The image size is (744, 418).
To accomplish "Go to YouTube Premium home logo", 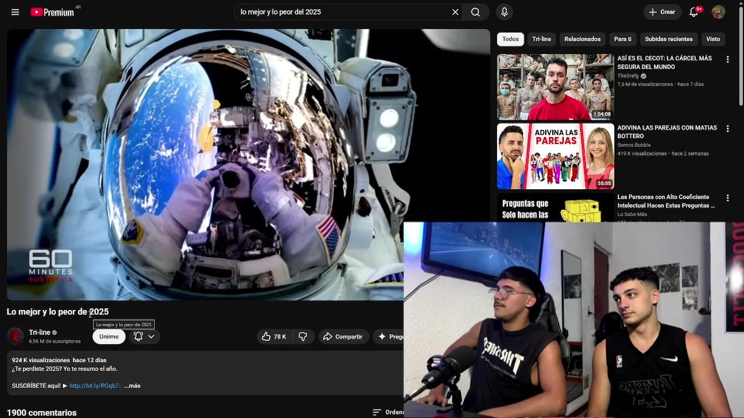I will tap(52, 12).
